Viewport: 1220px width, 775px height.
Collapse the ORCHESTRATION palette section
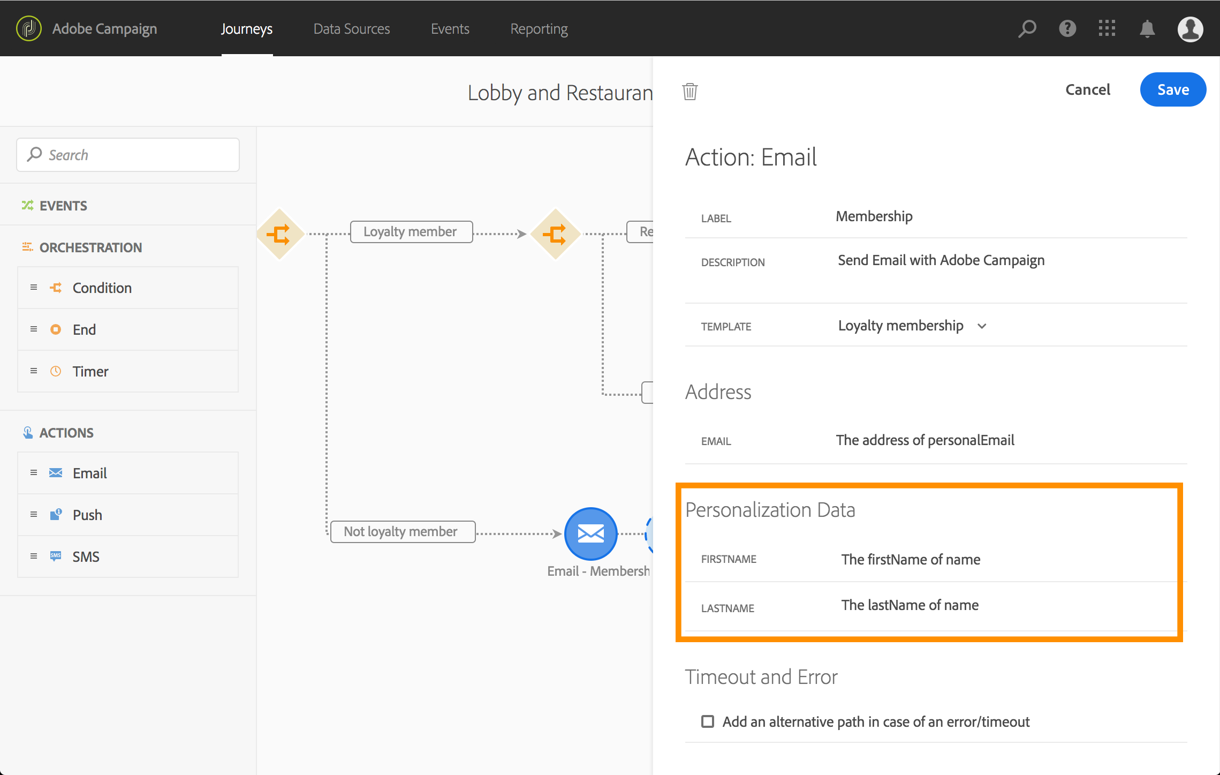(90, 247)
